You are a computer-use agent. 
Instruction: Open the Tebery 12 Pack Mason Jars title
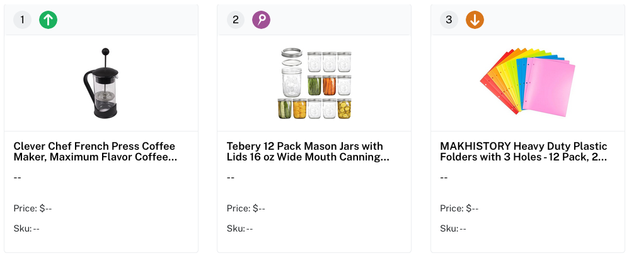pyautogui.click(x=308, y=152)
